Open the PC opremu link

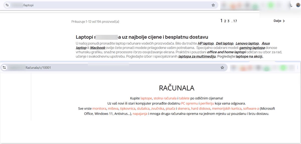190,103
